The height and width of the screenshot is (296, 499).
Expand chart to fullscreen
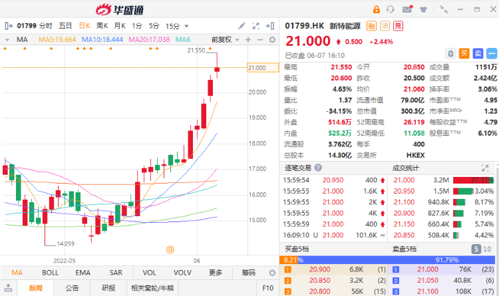tap(256, 26)
